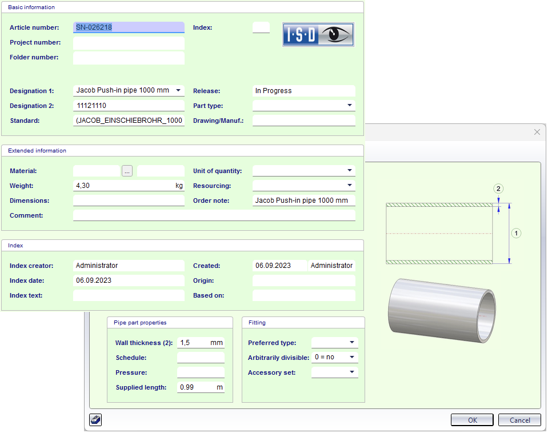
Task: Click dimension marker 2 in diagram
Action: (x=498, y=189)
